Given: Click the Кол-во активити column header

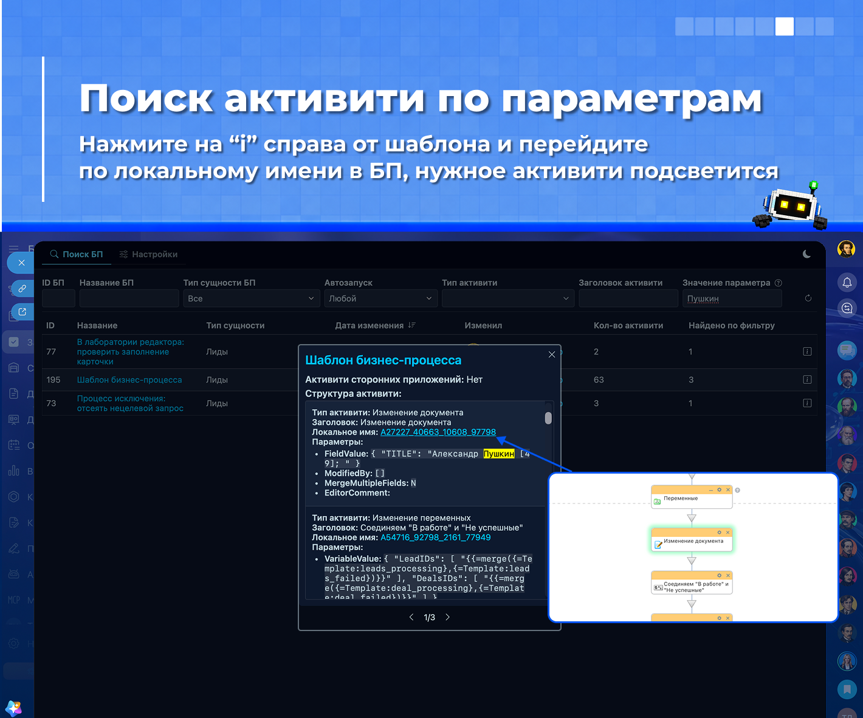Looking at the screenshot, I should 628,325.
